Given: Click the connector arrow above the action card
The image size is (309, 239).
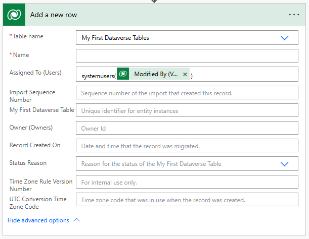Looking at the screenshot, I should (154, 2).
